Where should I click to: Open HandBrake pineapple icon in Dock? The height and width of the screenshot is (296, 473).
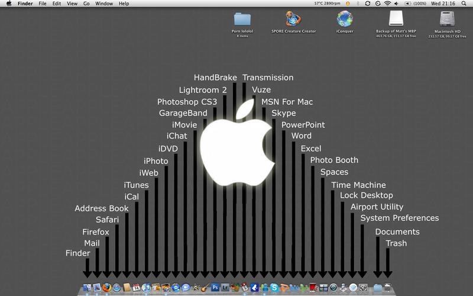(235, 287)
